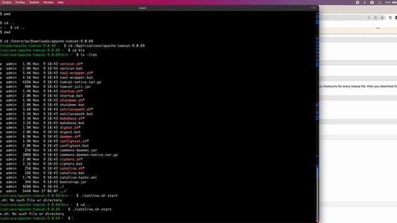Click the checksums sentence in the browser window
This screenshot has width=397, height=223.
coord(359,86)
